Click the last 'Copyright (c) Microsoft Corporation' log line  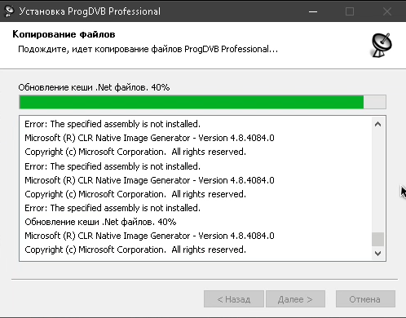[135, 250]
